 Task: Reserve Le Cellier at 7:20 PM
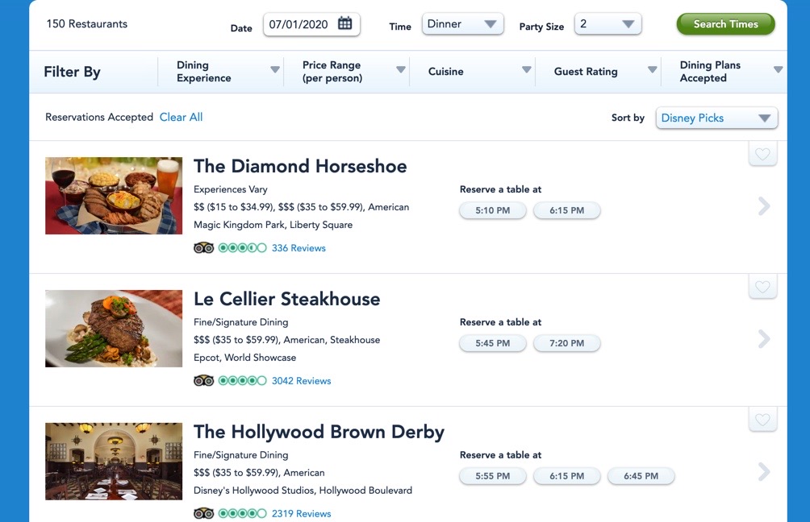tap(566, 343)
